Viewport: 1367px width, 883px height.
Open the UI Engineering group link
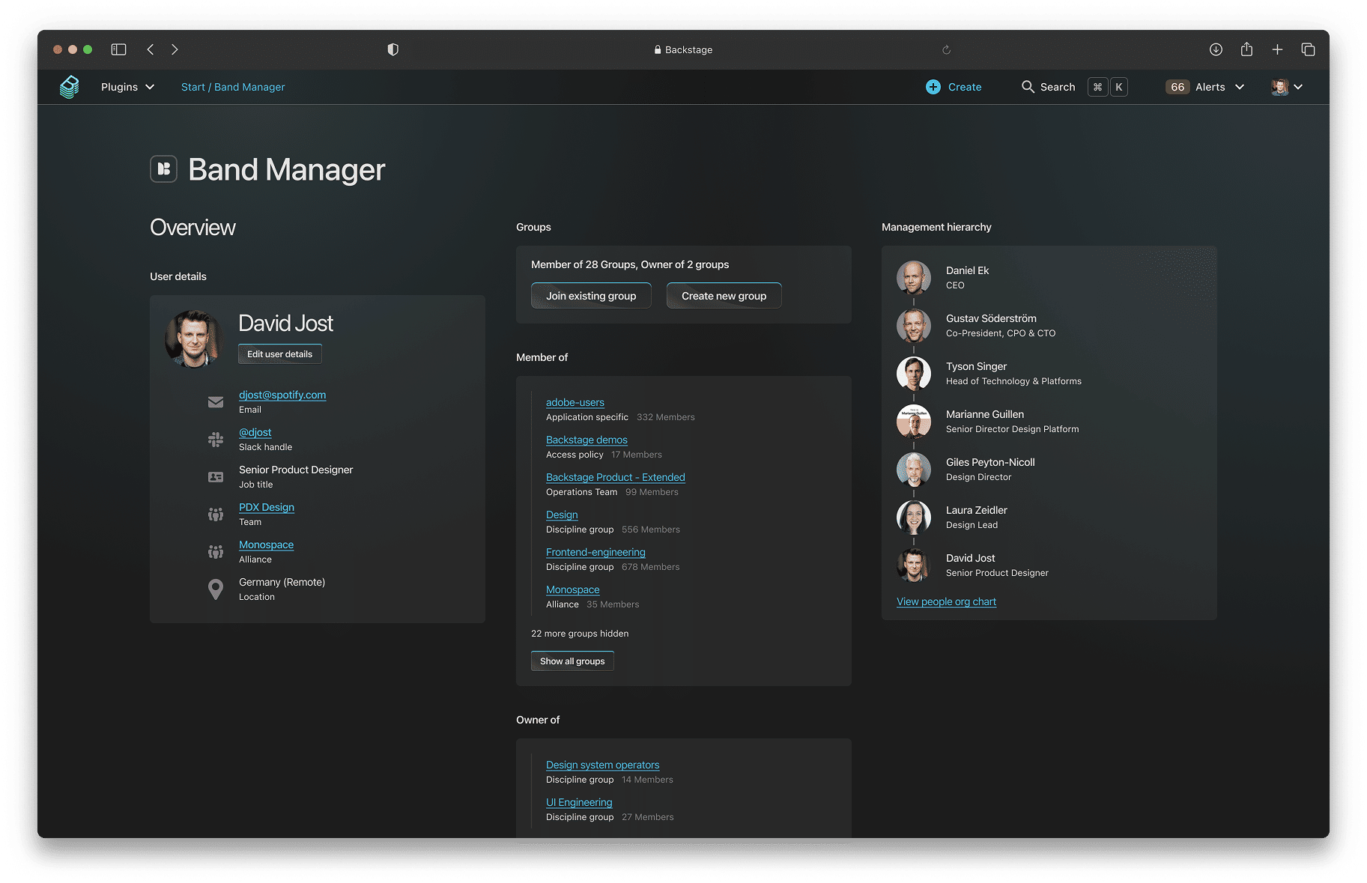579,802
